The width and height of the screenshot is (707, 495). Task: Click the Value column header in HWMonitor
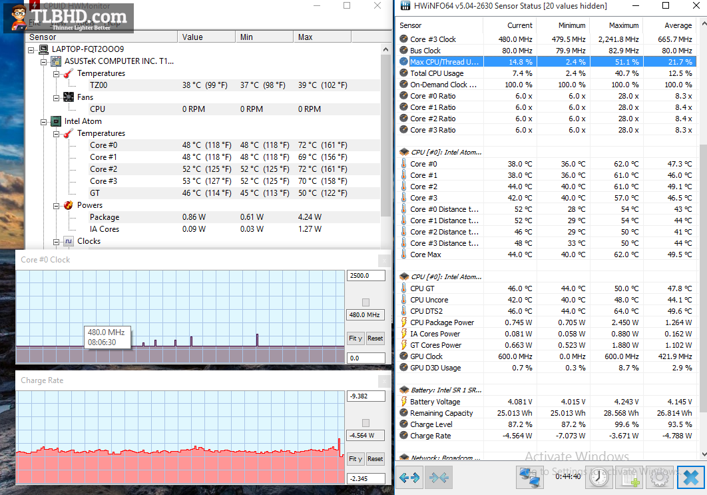point(206,37)
